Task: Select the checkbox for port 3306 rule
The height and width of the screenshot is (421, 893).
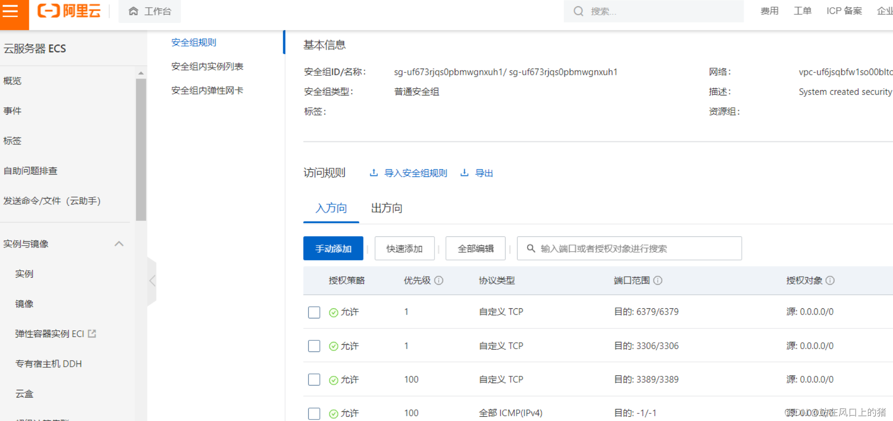Action: pyautogui.click(x=314, y=346)
